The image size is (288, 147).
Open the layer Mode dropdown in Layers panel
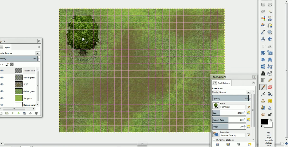[x=38, y=53]
